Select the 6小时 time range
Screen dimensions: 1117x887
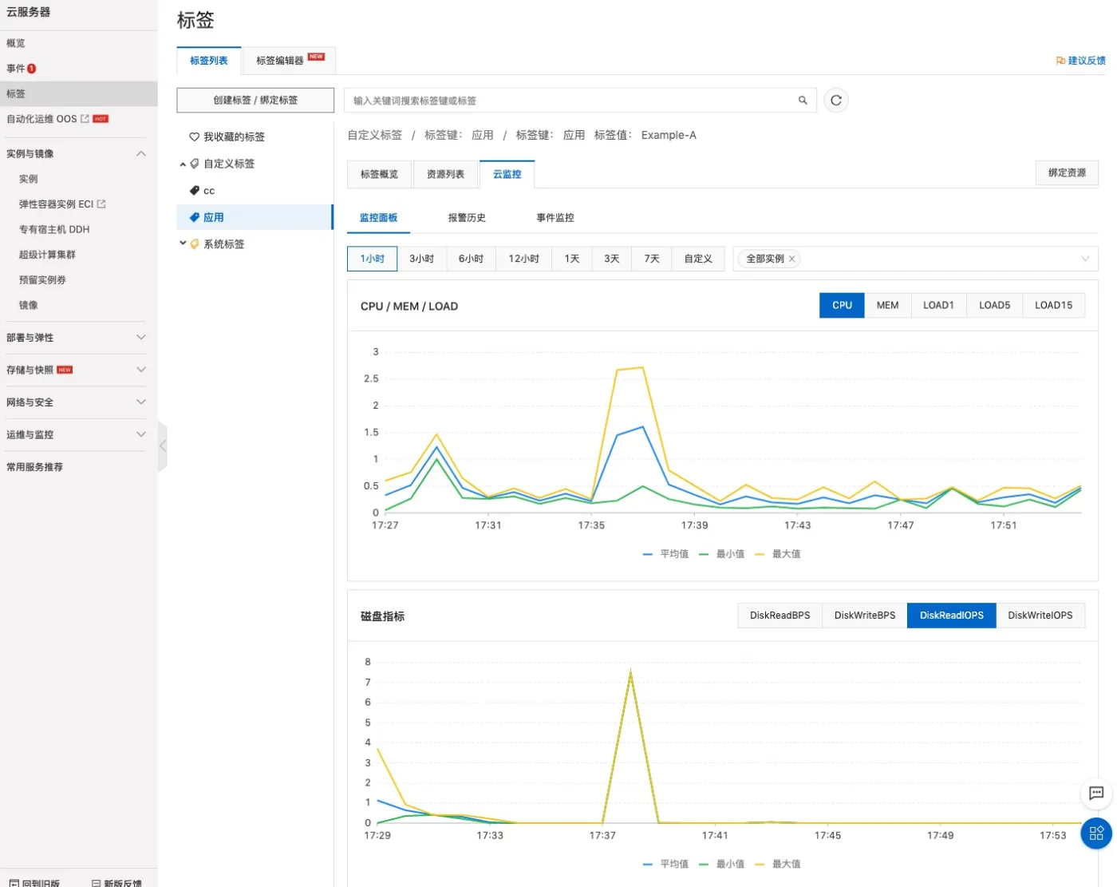tap(472, 259)
